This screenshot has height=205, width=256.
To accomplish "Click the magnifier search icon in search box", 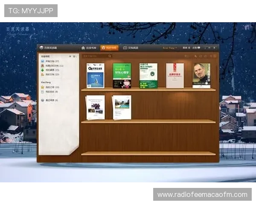I will point(110,56).
